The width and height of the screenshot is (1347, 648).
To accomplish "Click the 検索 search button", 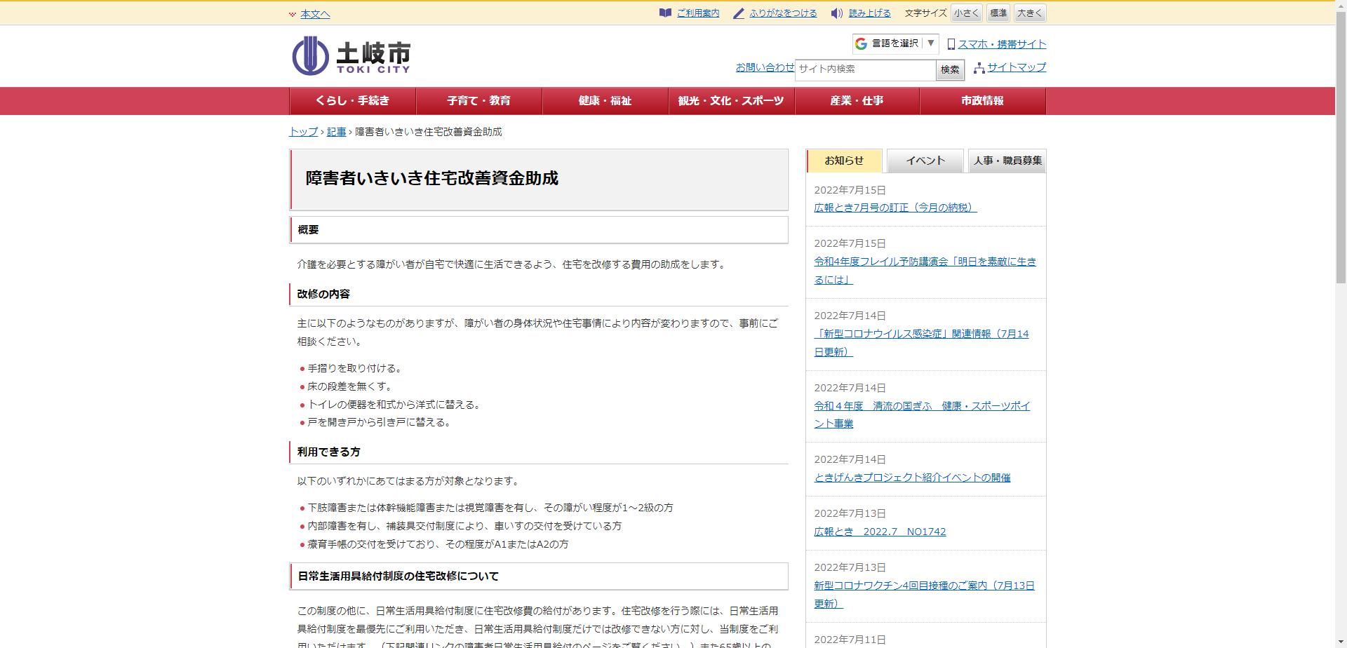I will [950, 69].
